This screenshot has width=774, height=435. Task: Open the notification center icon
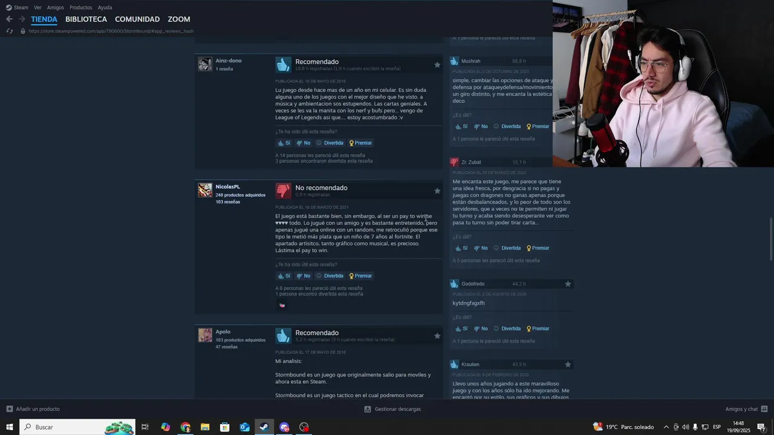[761, 427]
